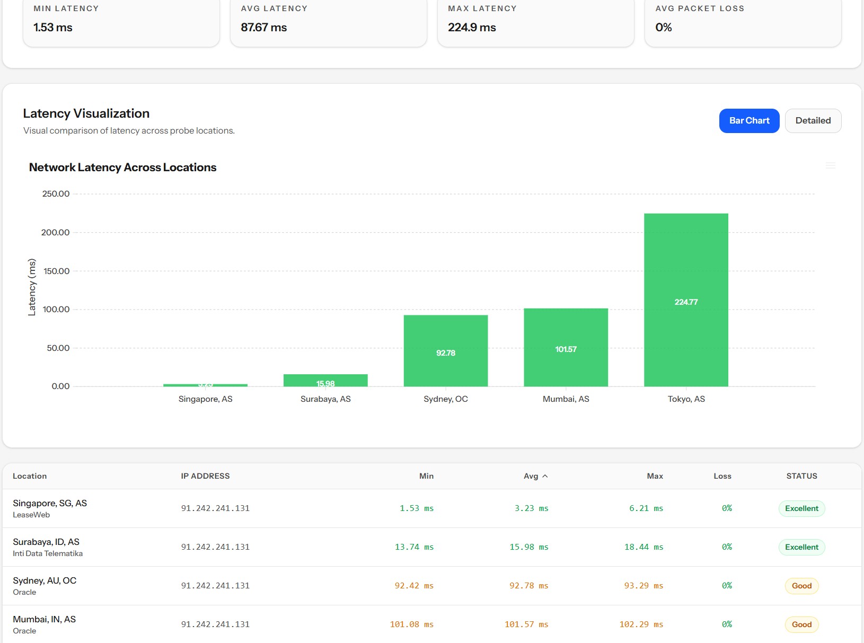Sort table by Max column header
Image resolution: width=864 pixels, height=643 pixels.
[655, 476]
